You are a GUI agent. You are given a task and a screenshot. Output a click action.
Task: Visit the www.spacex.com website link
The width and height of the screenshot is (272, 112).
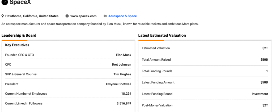[x=83, y=16]
